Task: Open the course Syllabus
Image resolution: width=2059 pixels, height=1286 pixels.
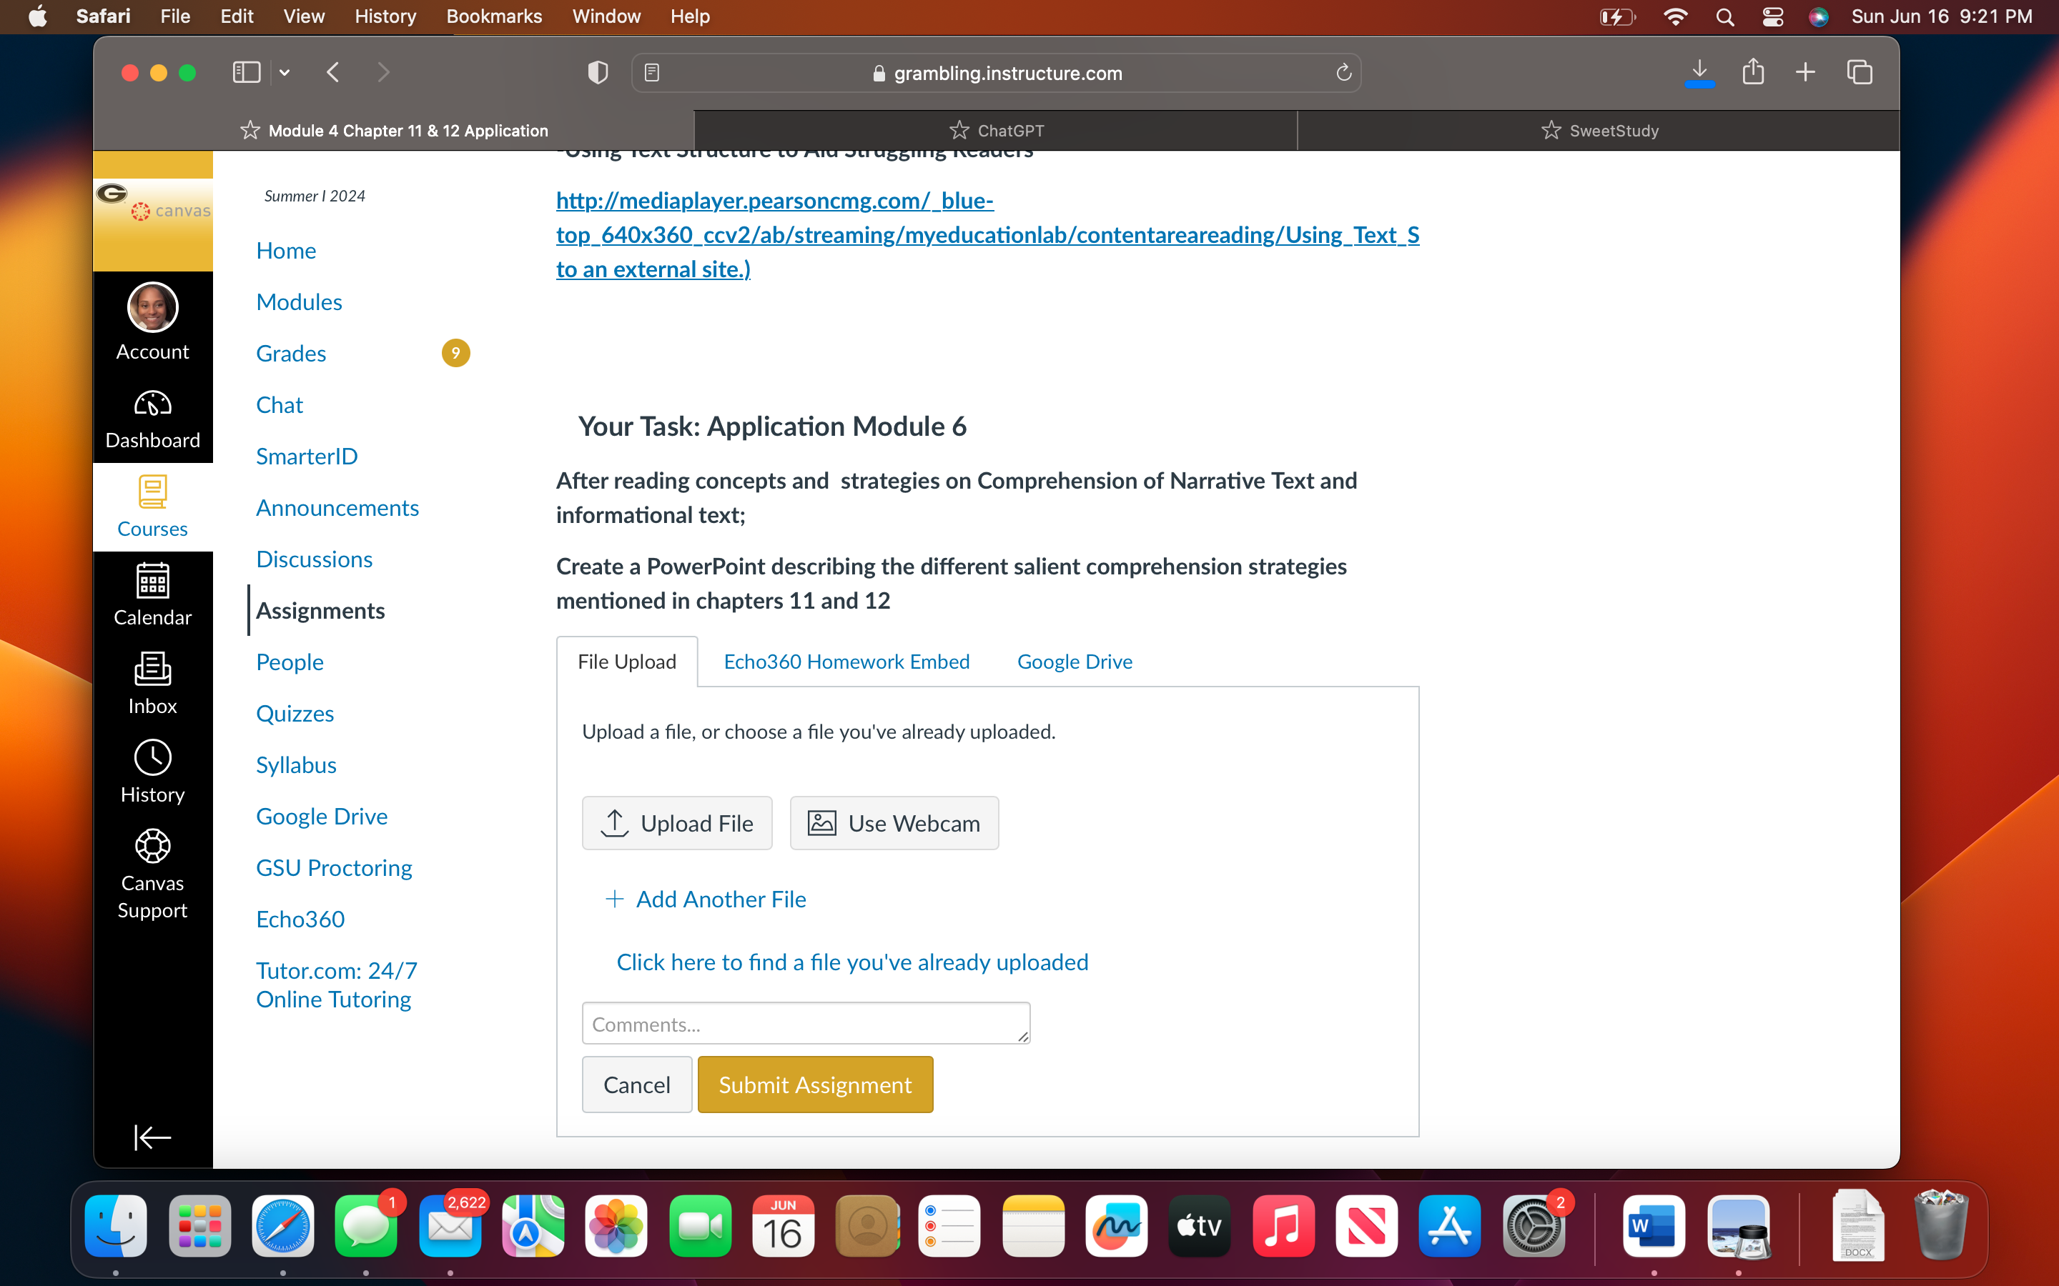Action: pos(296,765)
